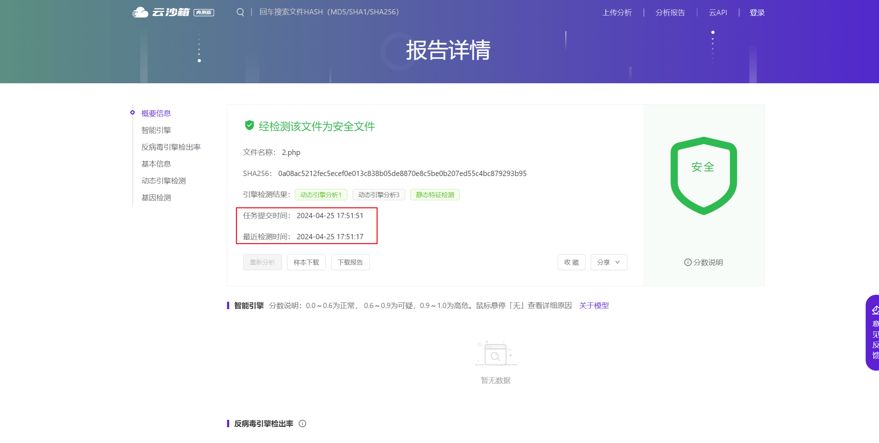Click the search magnifier icon

pyautogui.click(x=240, y=12)
